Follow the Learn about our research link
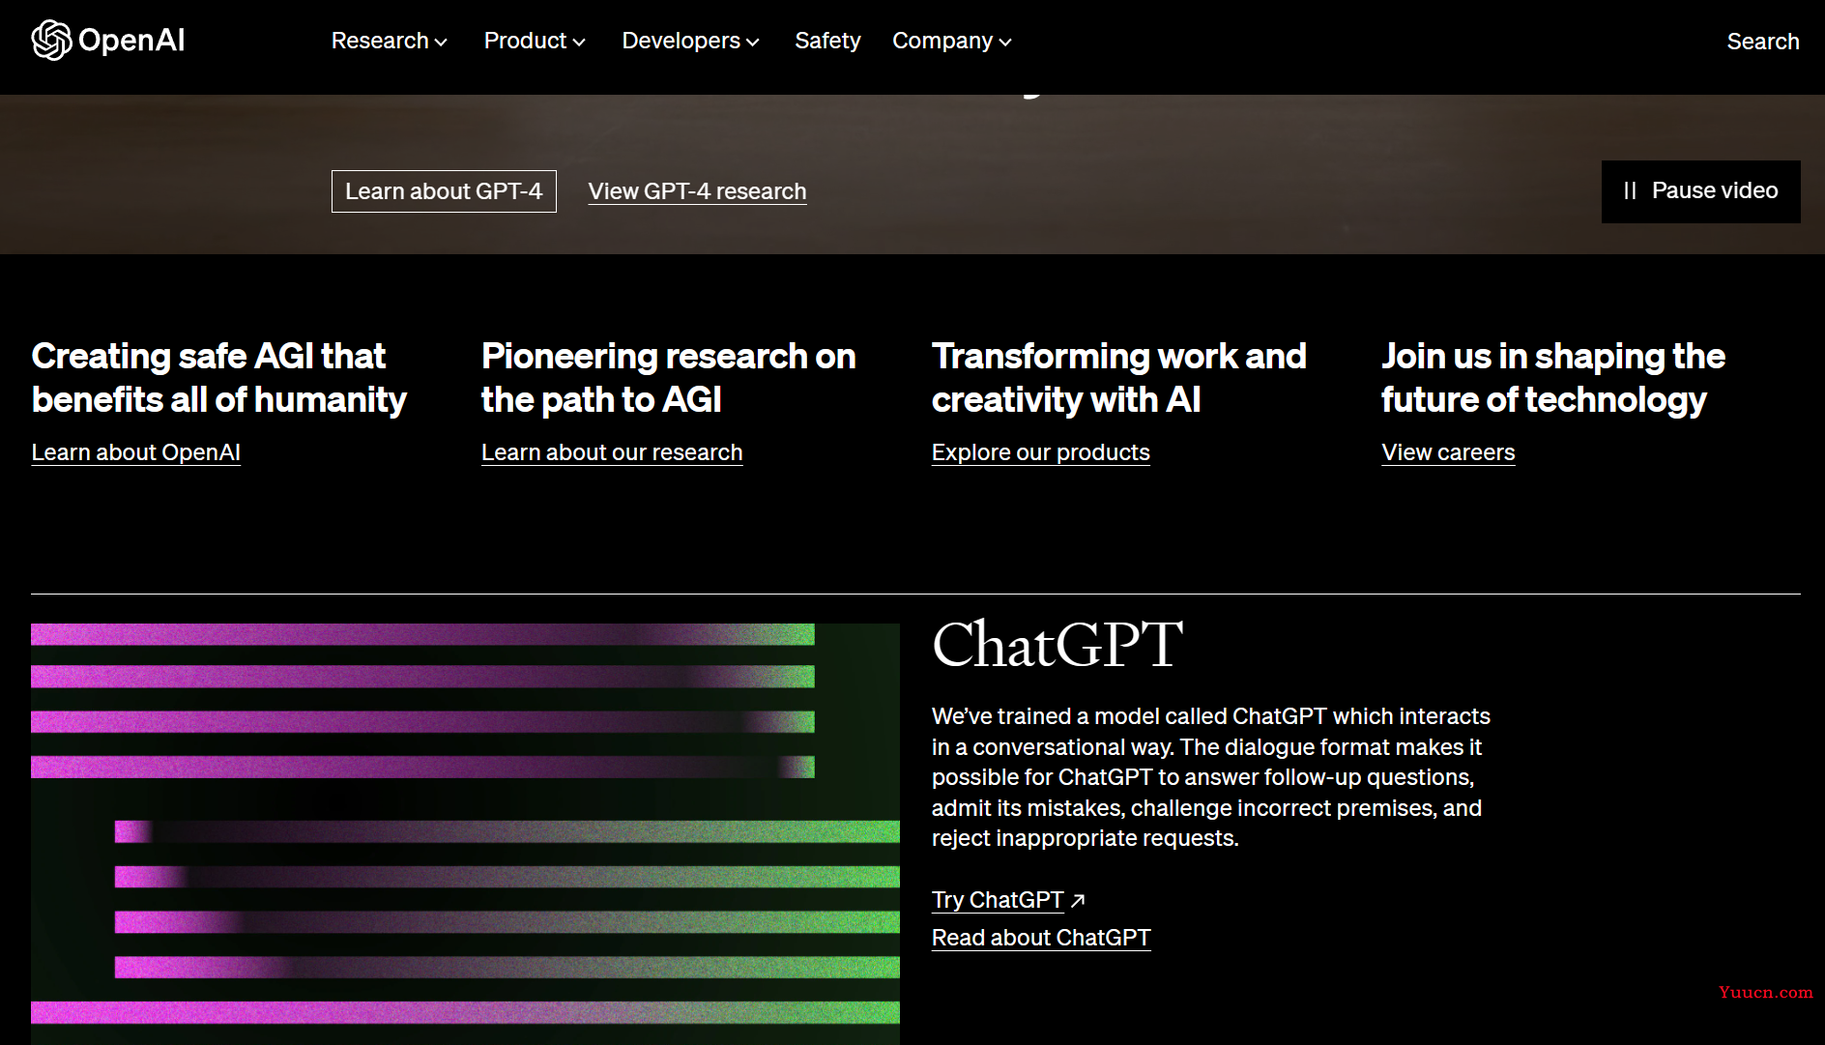Screen dimensions: 1825x1045 [612, 452]
